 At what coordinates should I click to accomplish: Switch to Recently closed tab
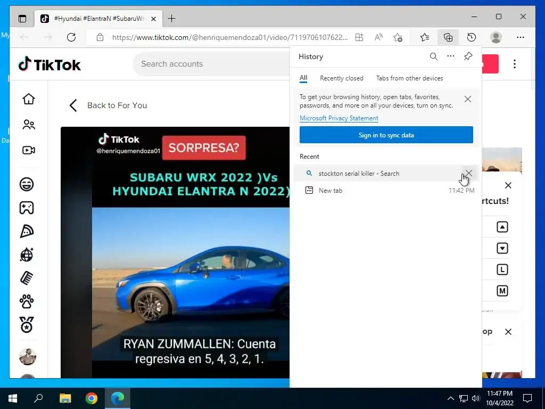(x=342, y=78)
